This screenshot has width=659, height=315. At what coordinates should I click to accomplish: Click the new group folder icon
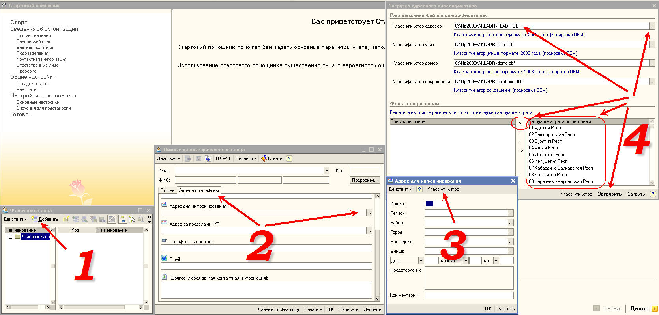pyautogui.click(x=66, y=219)
